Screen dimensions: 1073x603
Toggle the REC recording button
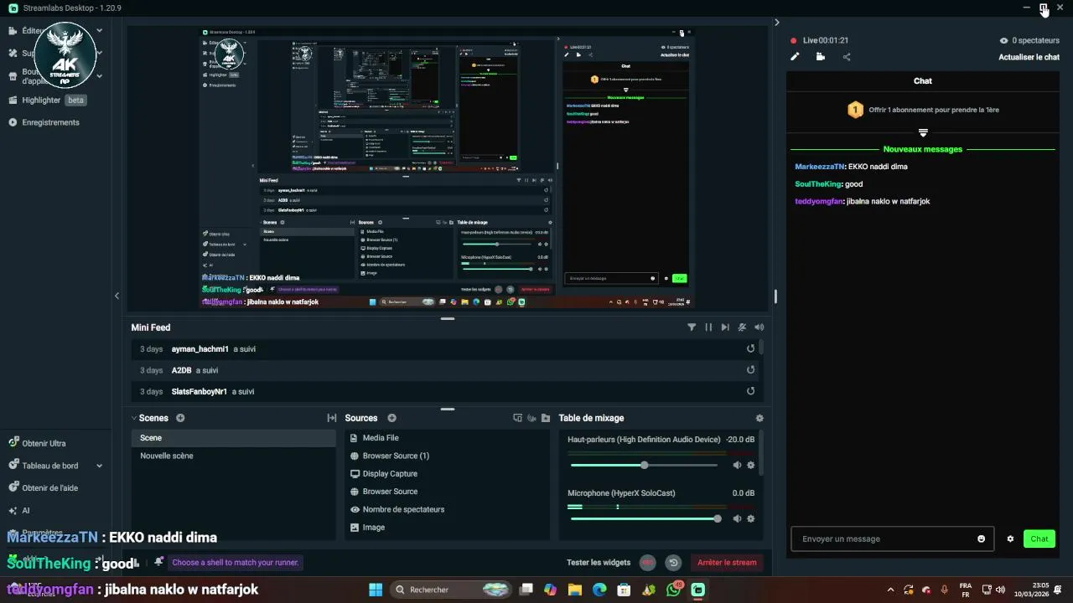click(647, 563)
